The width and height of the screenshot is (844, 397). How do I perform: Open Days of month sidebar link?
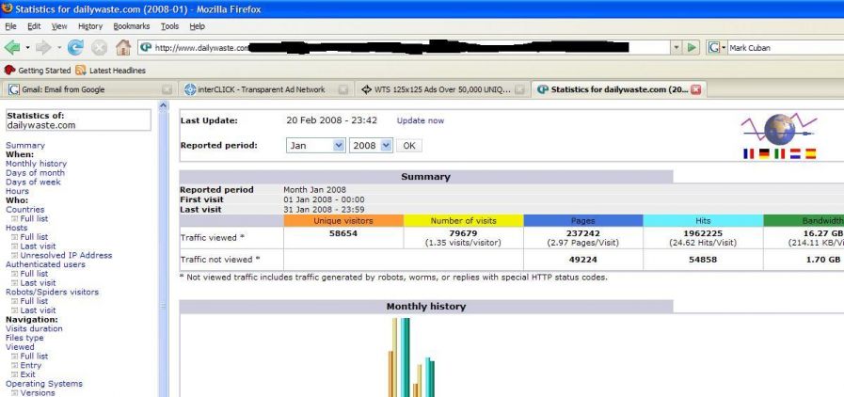pyautogui.click(x=35, y=173)
